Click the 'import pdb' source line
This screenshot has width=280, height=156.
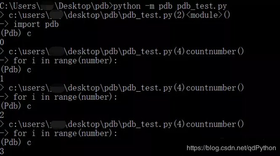pos(36,24)
